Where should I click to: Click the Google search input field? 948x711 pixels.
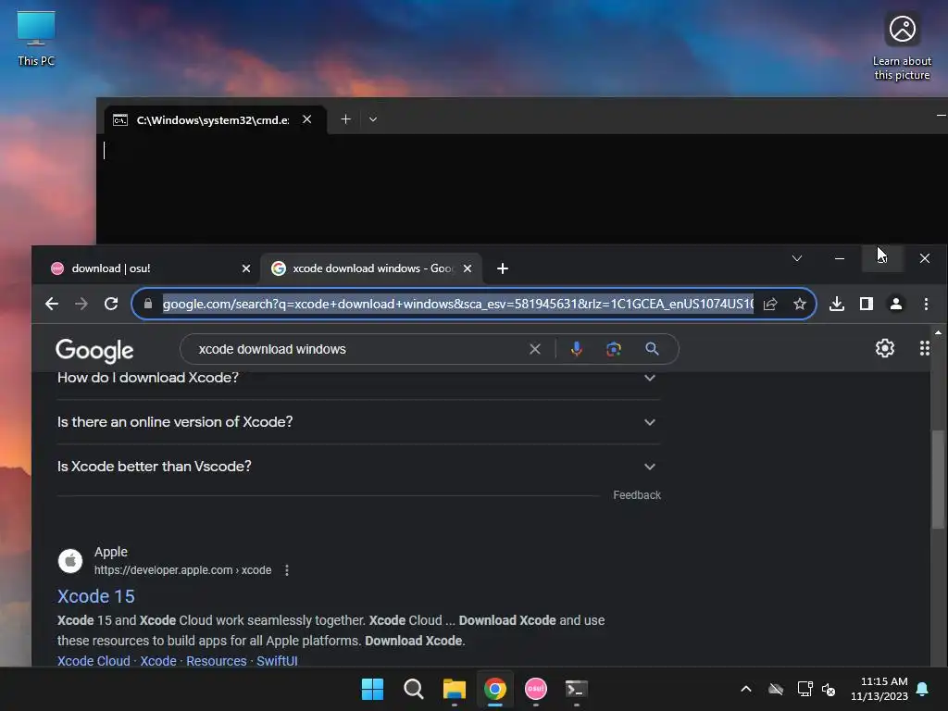363,349
